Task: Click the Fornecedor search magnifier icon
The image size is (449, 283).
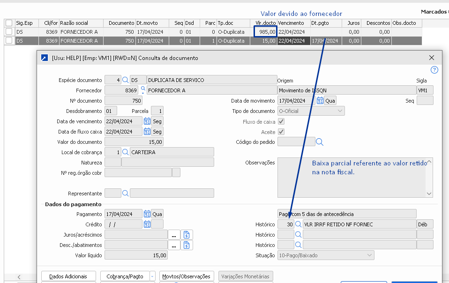Action: pos(142,89)
